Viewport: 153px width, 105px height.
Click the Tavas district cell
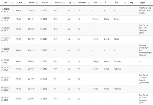(117, 39)
